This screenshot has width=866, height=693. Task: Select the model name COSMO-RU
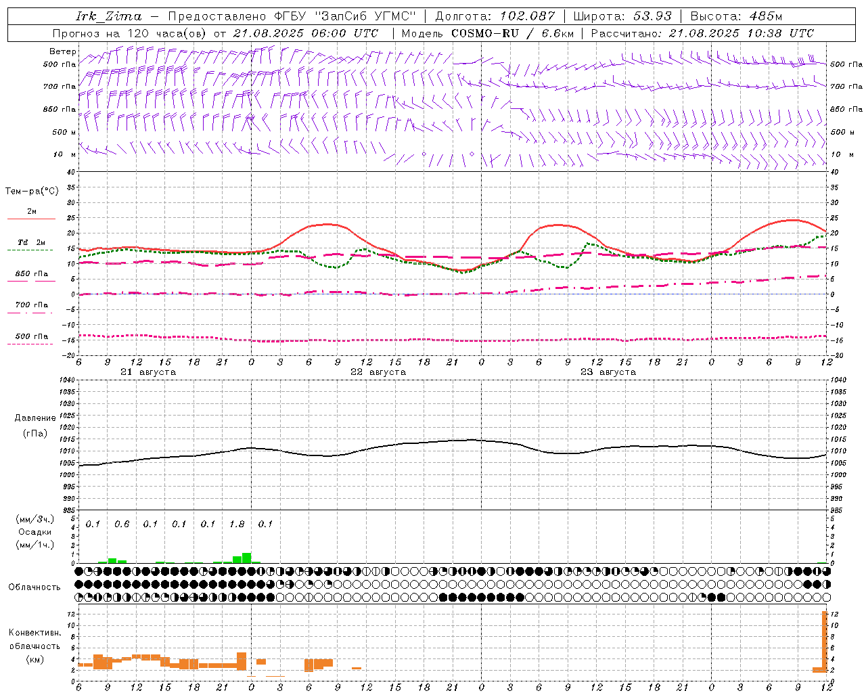pos(484,33)
